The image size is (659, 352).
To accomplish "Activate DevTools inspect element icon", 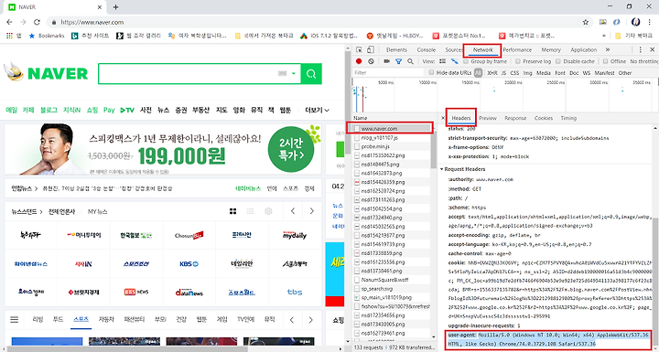I will tap(360, 49).
